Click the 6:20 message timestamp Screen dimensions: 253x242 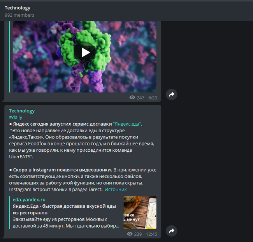coord(153,98)
